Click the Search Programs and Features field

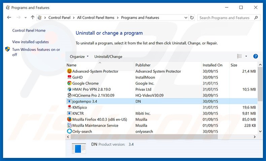[229, 18]
